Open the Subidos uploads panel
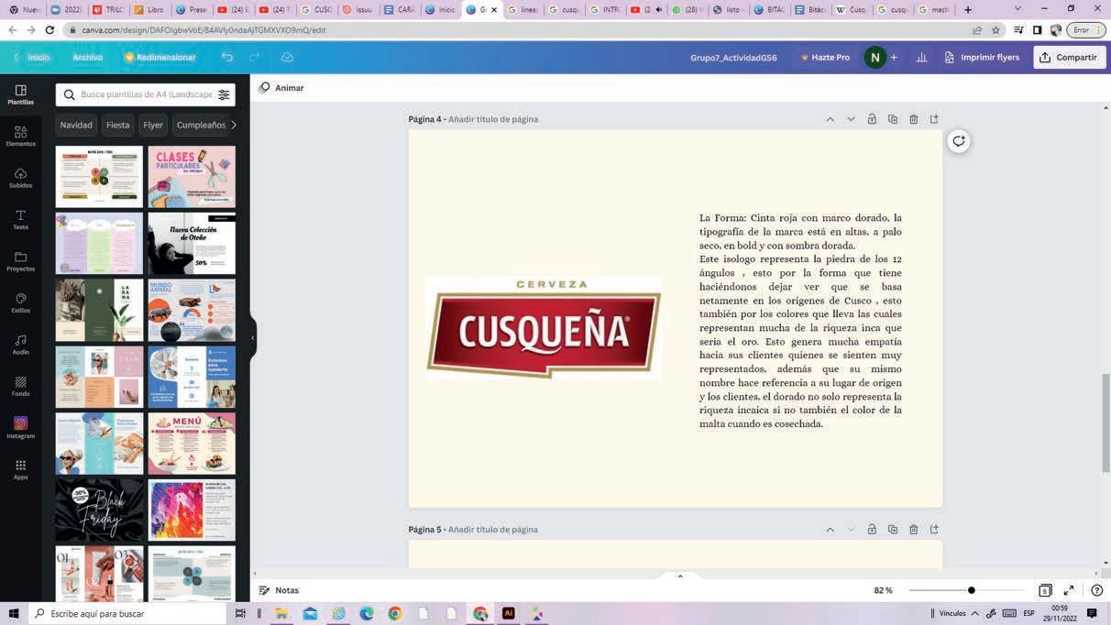Screen dimensions: 1111x625 20,178
